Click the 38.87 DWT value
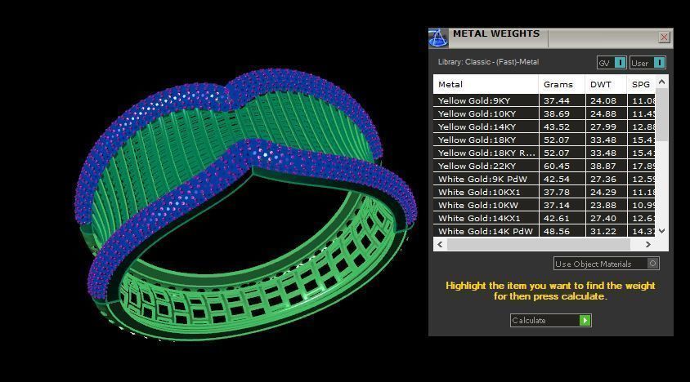The image size is (690, 382). click(x=603, y=166)
